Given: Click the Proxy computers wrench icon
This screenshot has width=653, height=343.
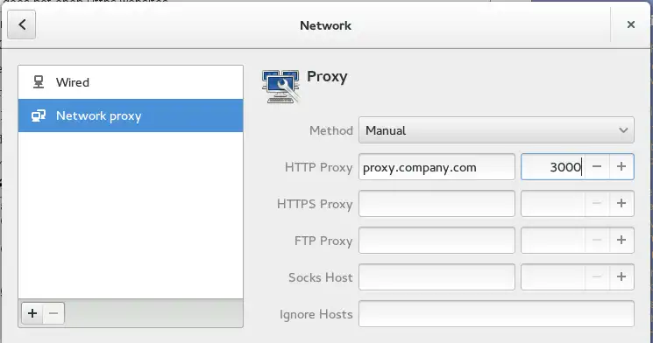Looking at the screenshot, I should [x=281, y=86].
